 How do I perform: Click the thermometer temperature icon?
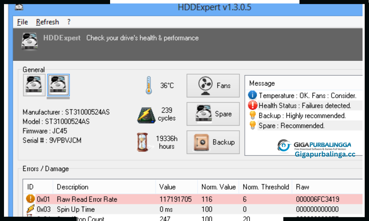click(x=149, y=85)
